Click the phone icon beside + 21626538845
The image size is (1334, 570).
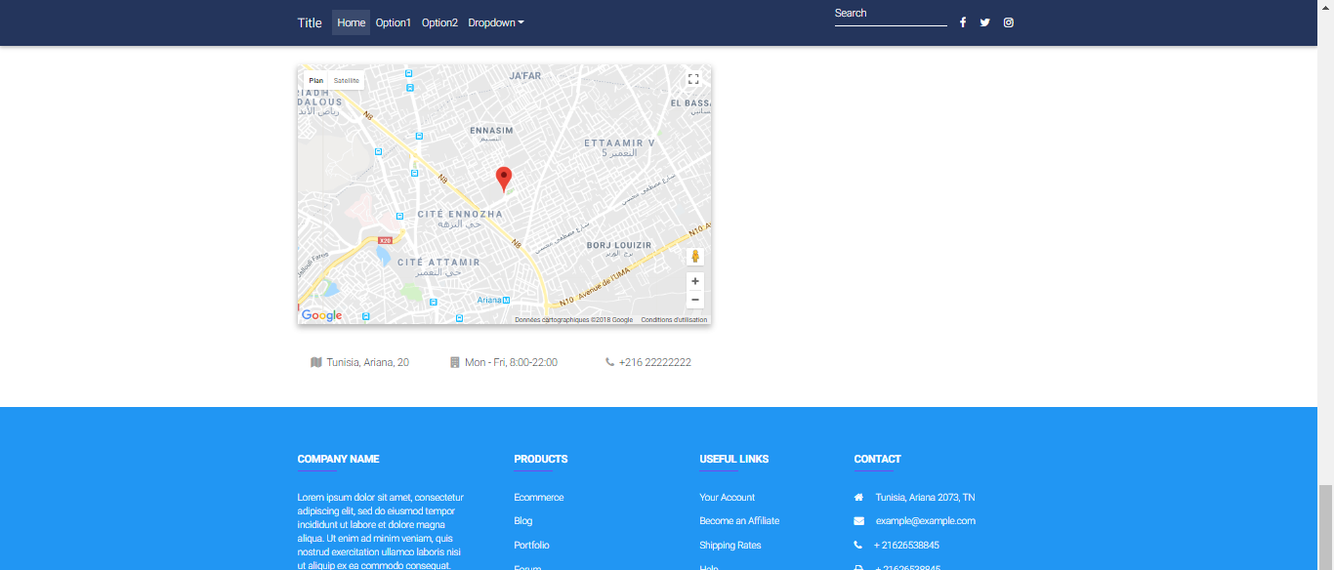point(858,545)
